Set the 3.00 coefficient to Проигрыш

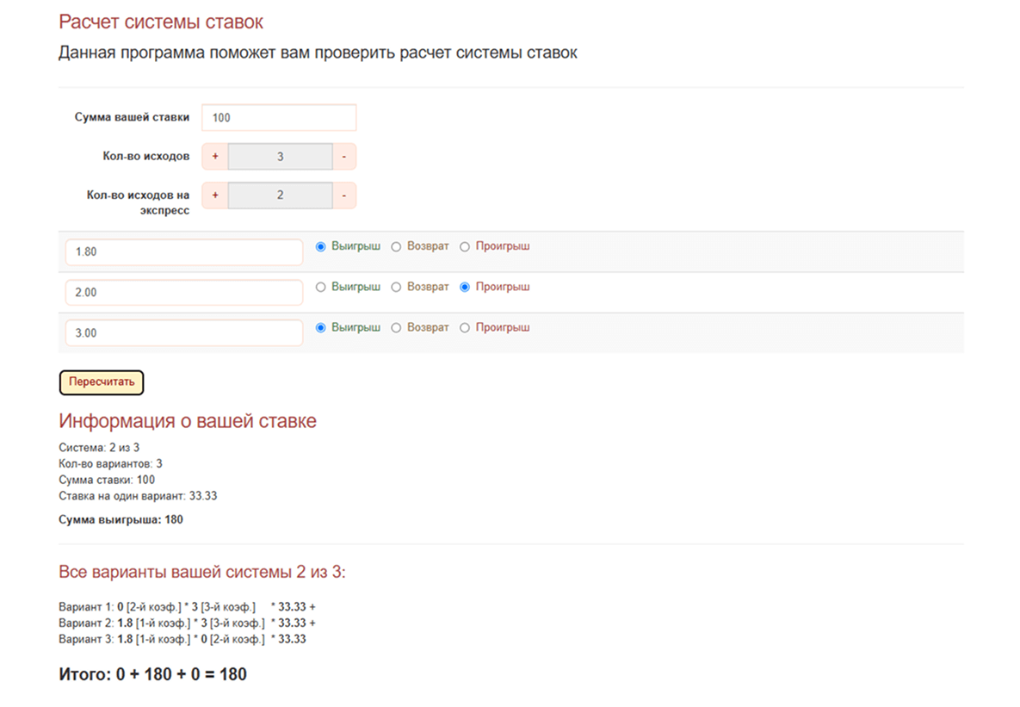tap(465, 327)
